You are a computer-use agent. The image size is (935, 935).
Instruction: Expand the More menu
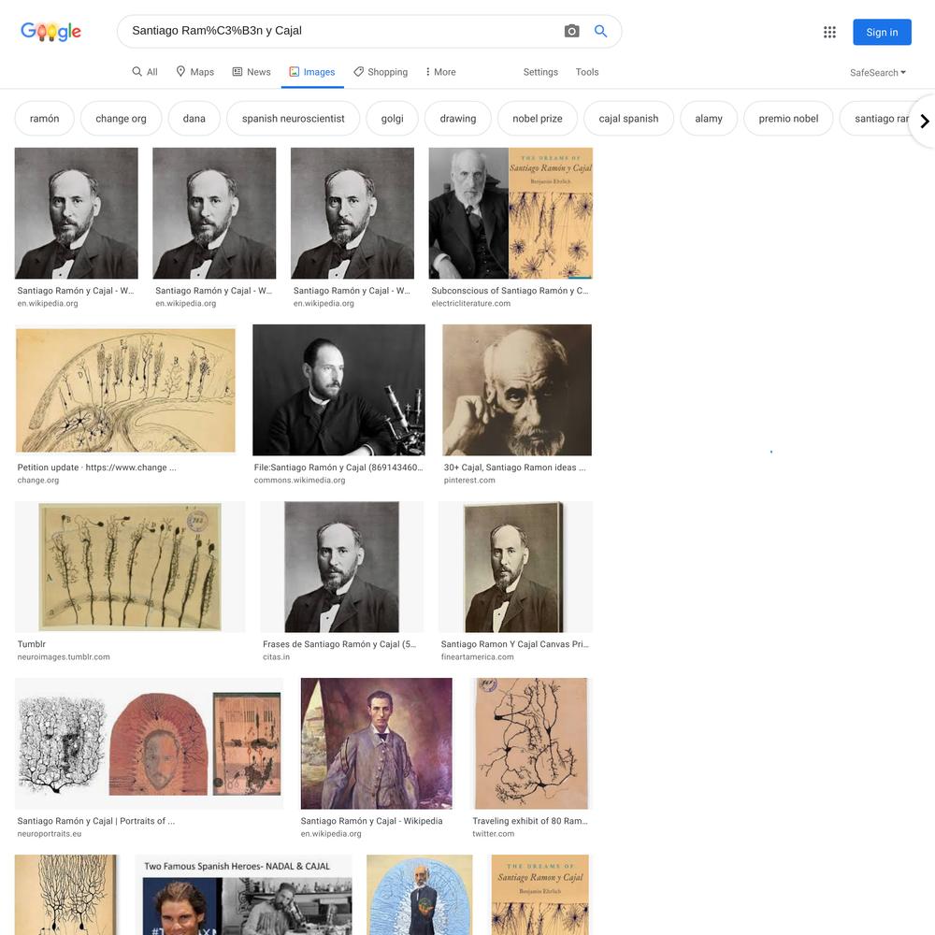point(440,72)
